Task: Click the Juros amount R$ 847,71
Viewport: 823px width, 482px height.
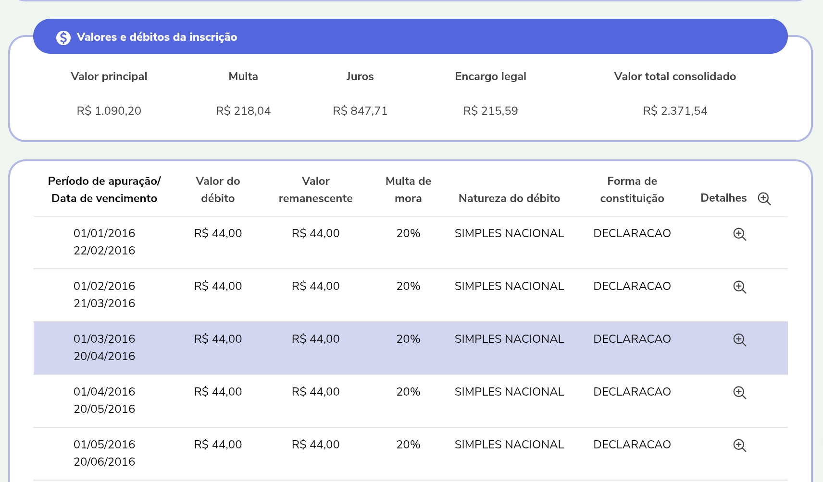Action: click(360, 111)
